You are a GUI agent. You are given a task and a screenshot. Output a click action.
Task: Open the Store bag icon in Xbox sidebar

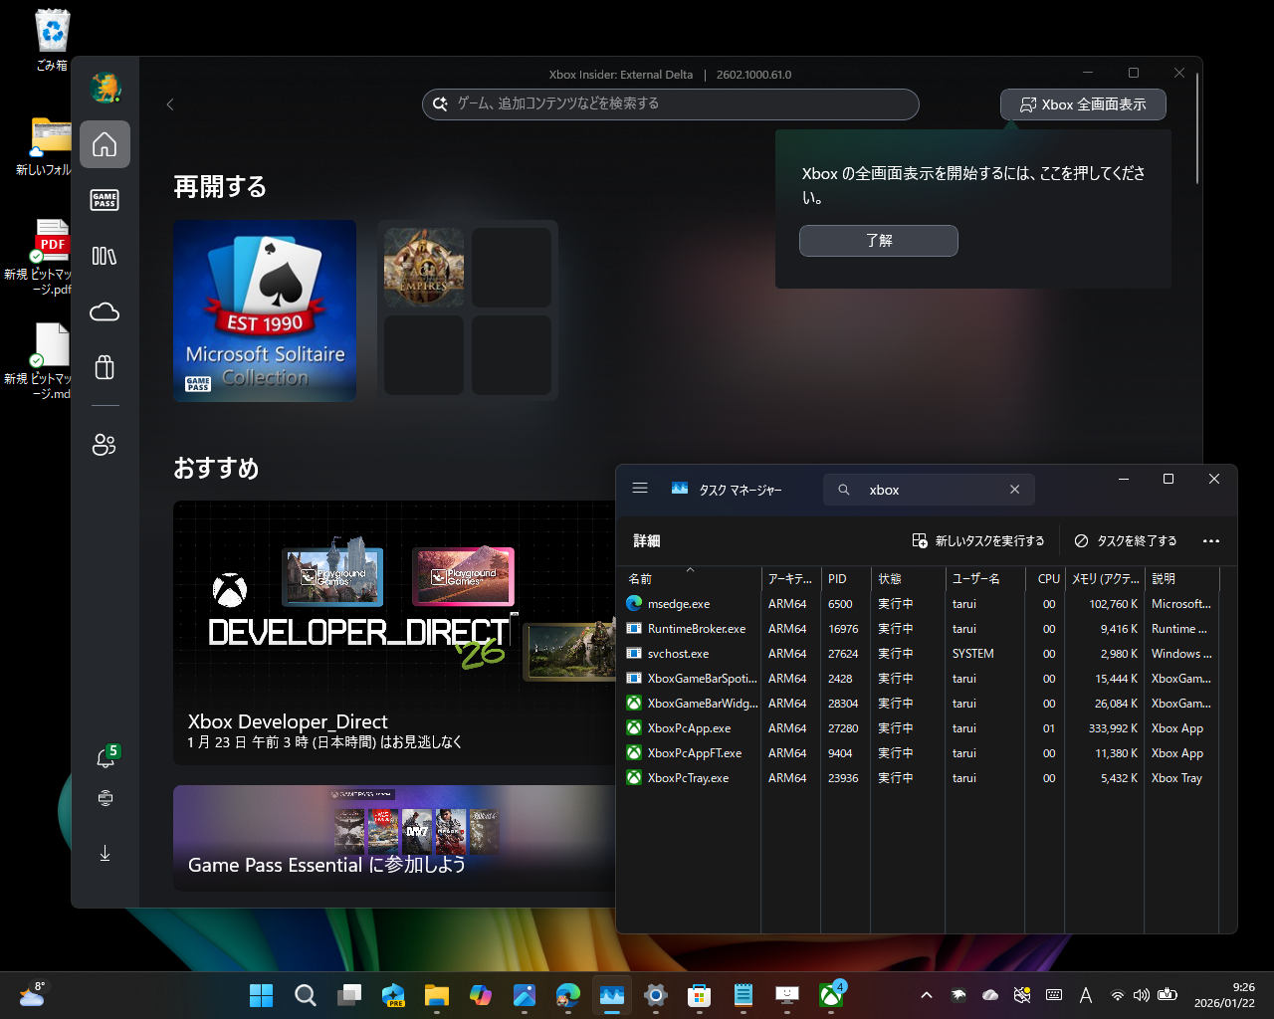click(x=105, y=368)
